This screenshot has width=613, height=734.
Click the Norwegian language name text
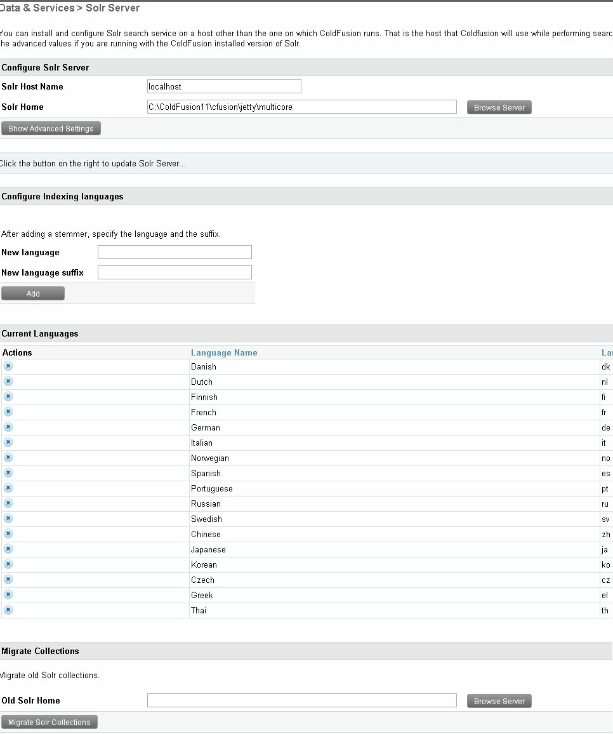click(x=209, y=458)
